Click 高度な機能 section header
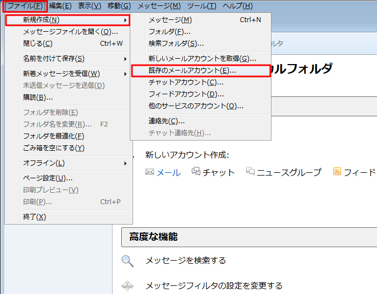Viewport: 377px width, 294px height. coord(153,237)
